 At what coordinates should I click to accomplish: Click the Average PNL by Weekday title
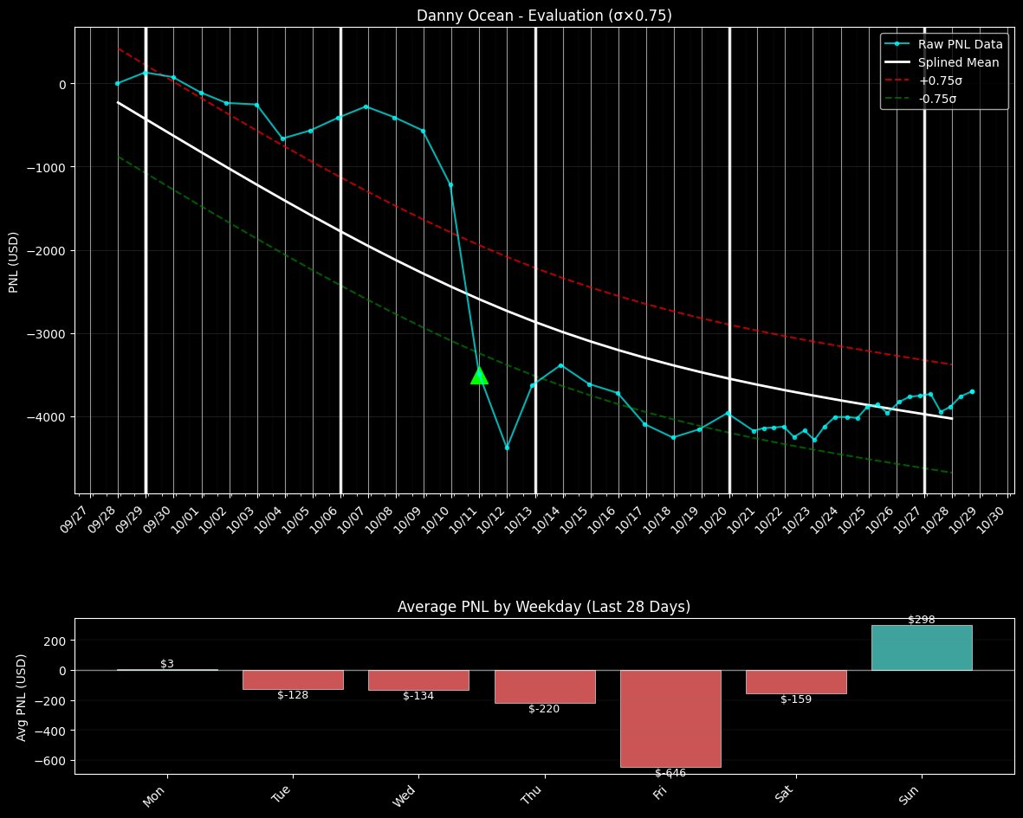(x=543, y=607)
